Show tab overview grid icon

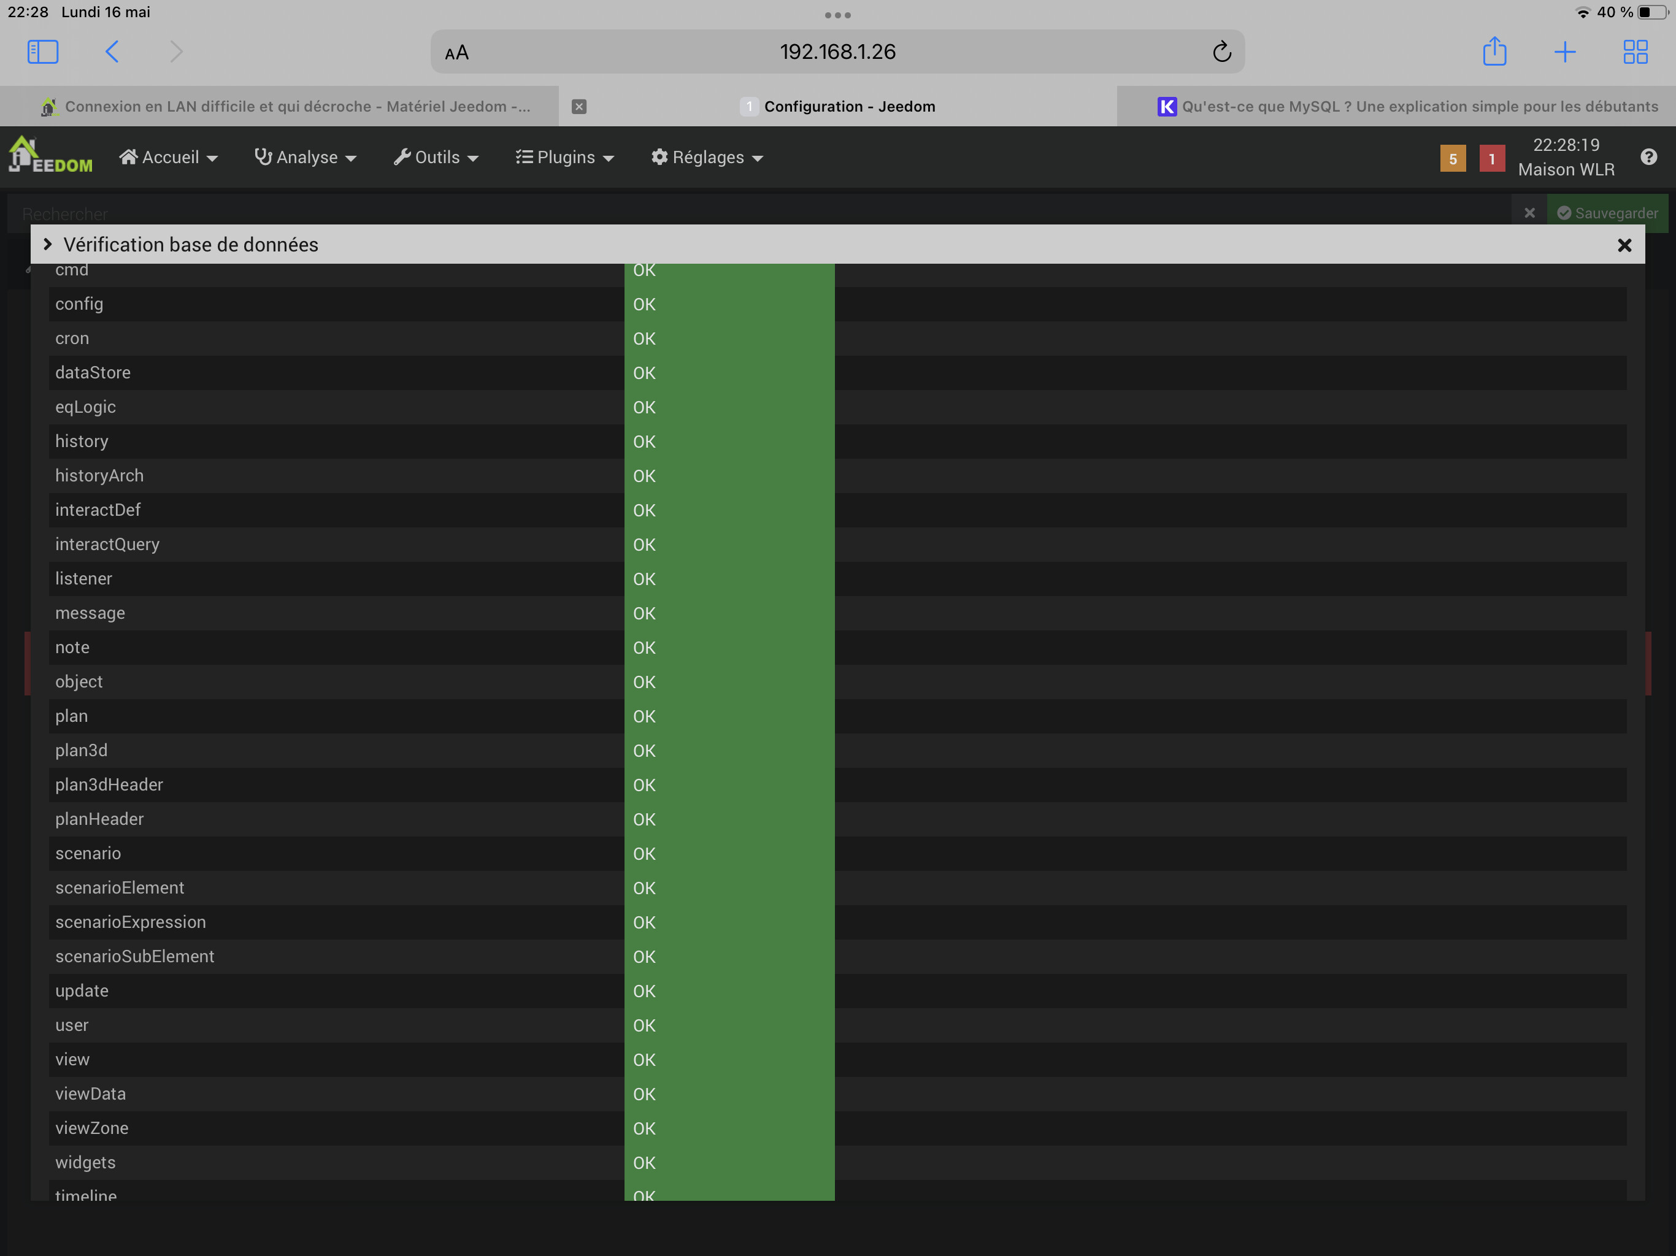point(1635,52)
